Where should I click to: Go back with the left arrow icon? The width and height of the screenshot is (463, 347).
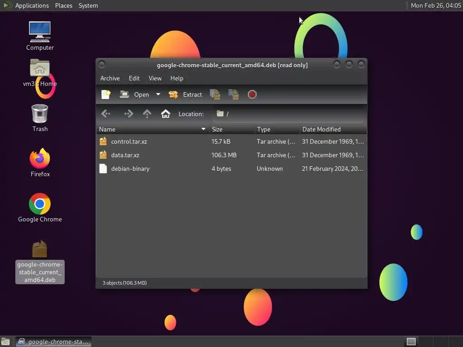pyautogui.click(x=106, y=113)
